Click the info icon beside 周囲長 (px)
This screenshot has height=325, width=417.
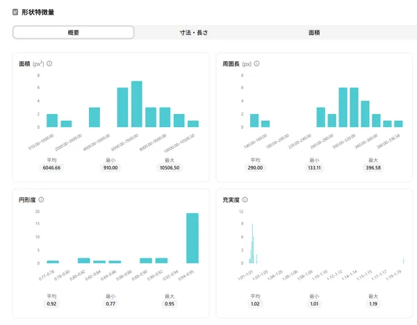click(256, 64)
